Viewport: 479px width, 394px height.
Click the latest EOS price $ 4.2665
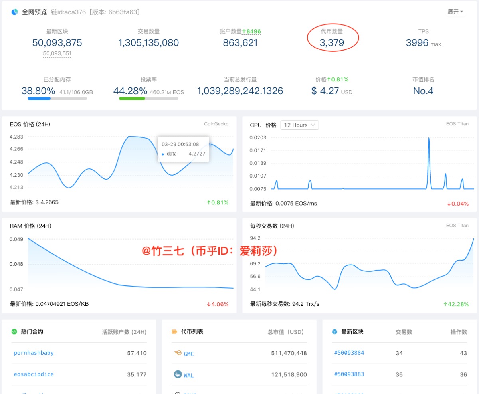pyautogui.click(x=47, y=202)
